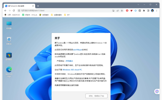Click the win11React link in dialog
The height and width of the screenshot is (100, 162).
pos(77,50)
